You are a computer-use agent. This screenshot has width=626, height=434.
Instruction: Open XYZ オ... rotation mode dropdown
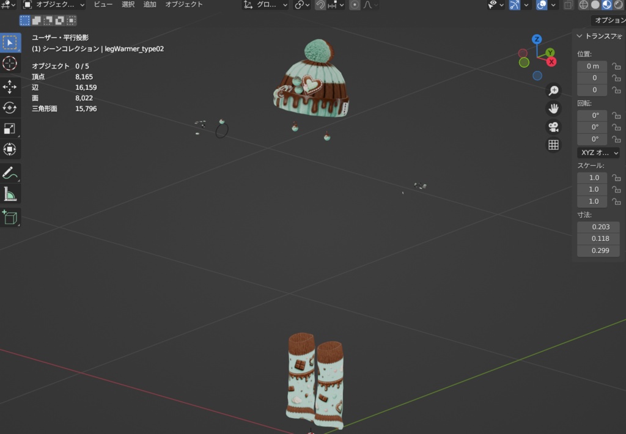coord(598,153)
